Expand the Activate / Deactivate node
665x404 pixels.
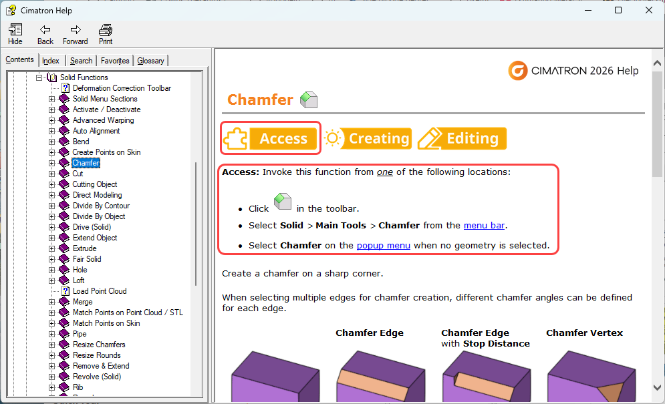(51, 110)
